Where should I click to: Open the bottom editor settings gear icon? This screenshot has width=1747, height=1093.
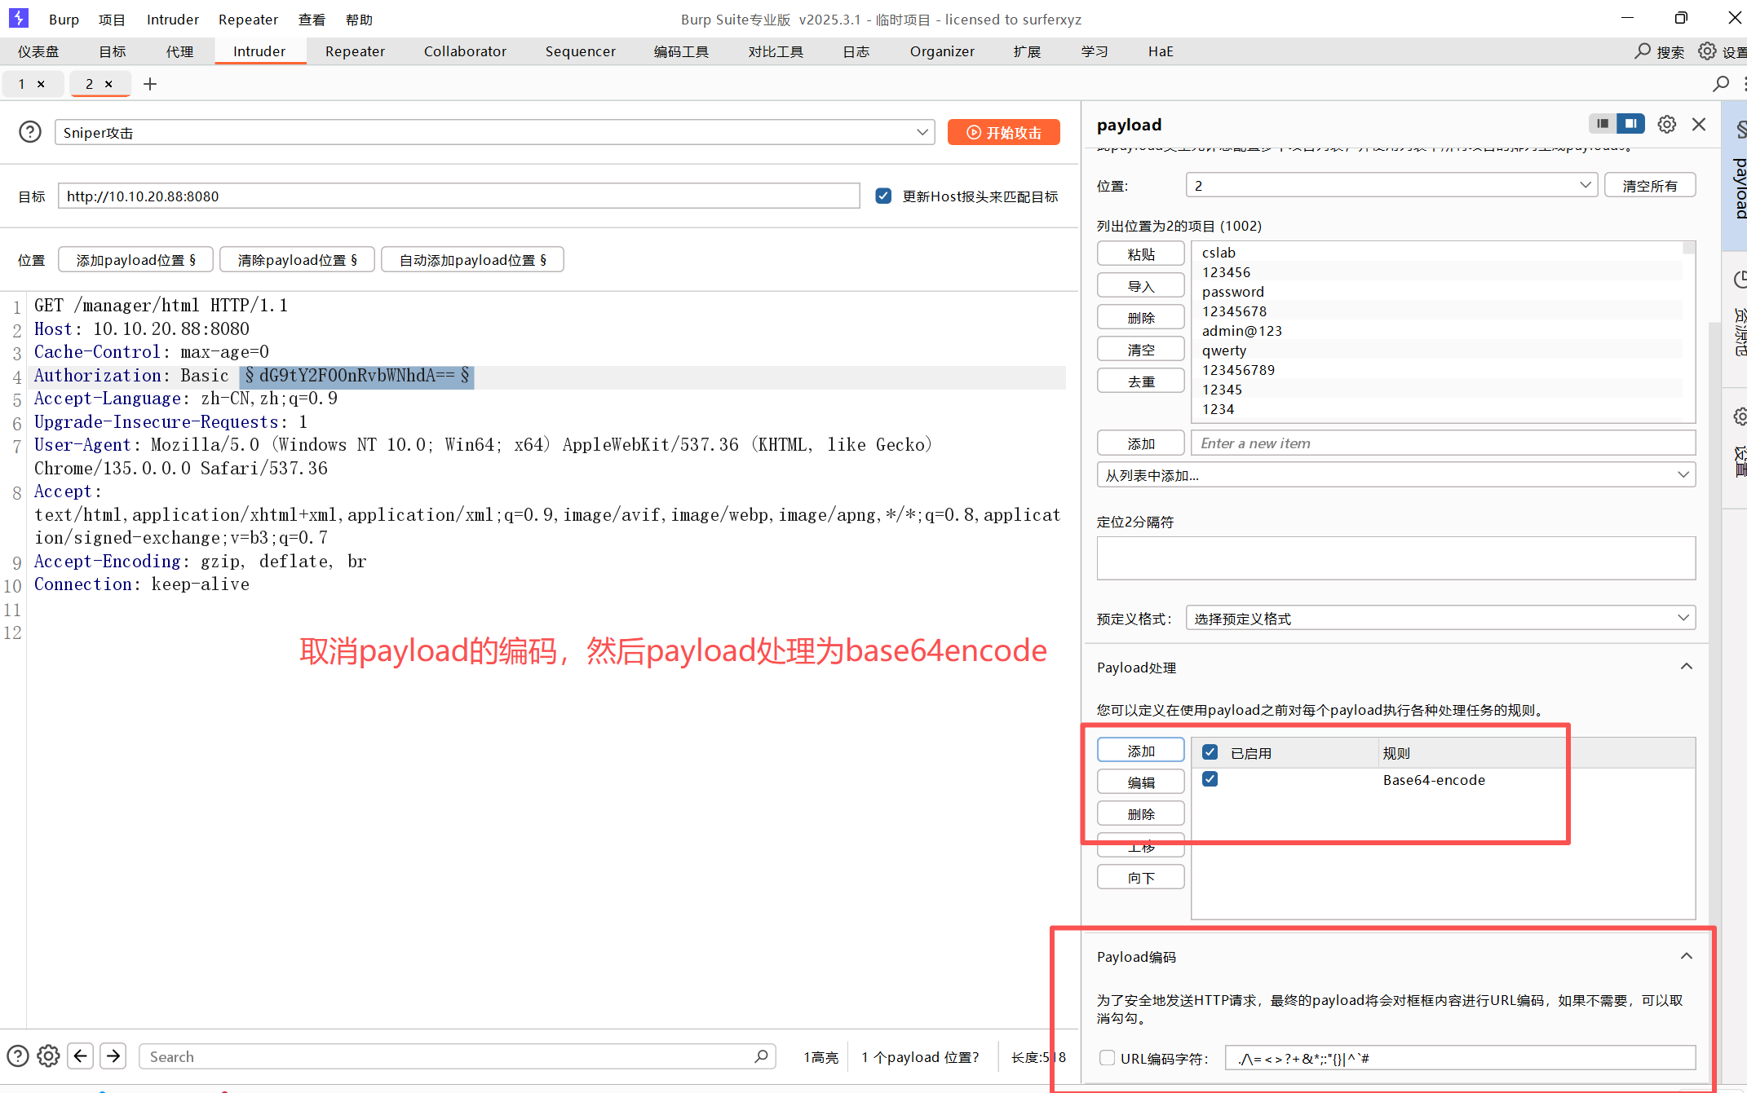[x=49, y=1056]
